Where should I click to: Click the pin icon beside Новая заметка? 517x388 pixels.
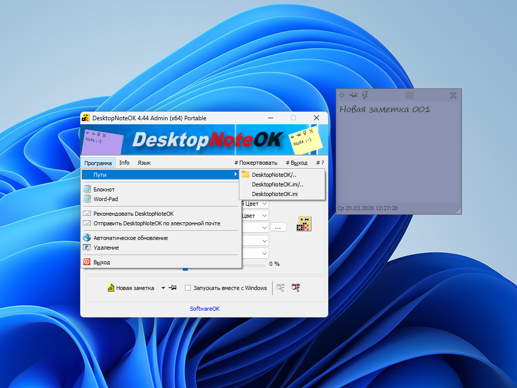click(x=173, y=287)
